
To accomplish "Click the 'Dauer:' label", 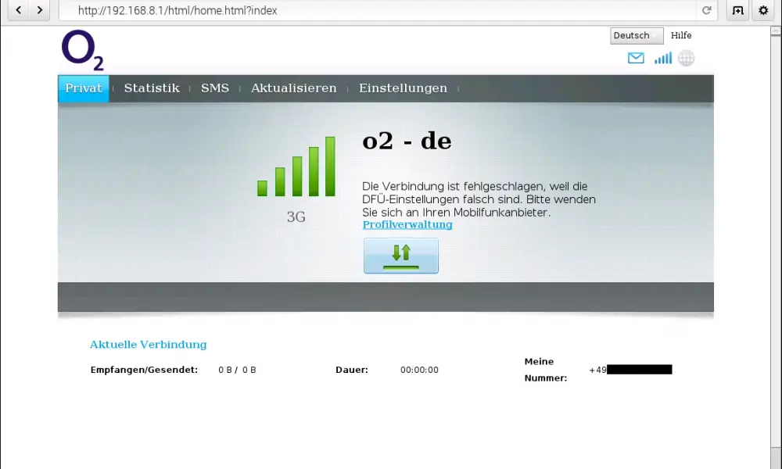I will (x=352, y=370).
